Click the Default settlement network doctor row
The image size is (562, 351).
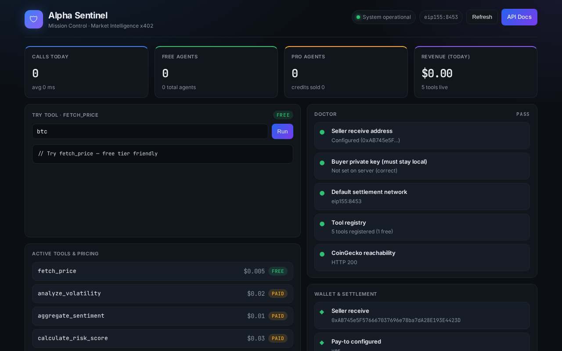point(422,197)
